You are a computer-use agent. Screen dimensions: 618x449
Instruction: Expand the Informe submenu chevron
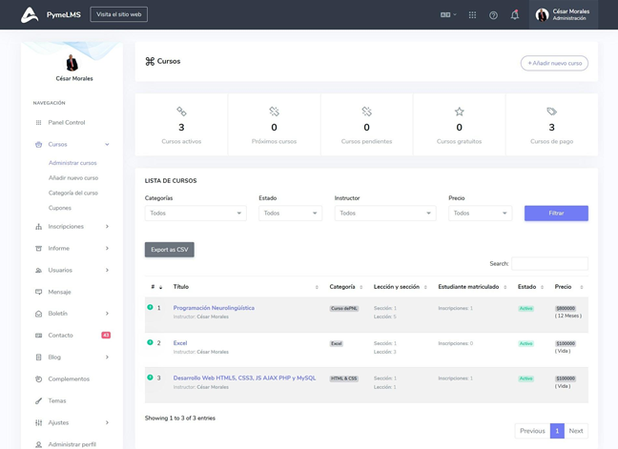[x=107, y=249]
